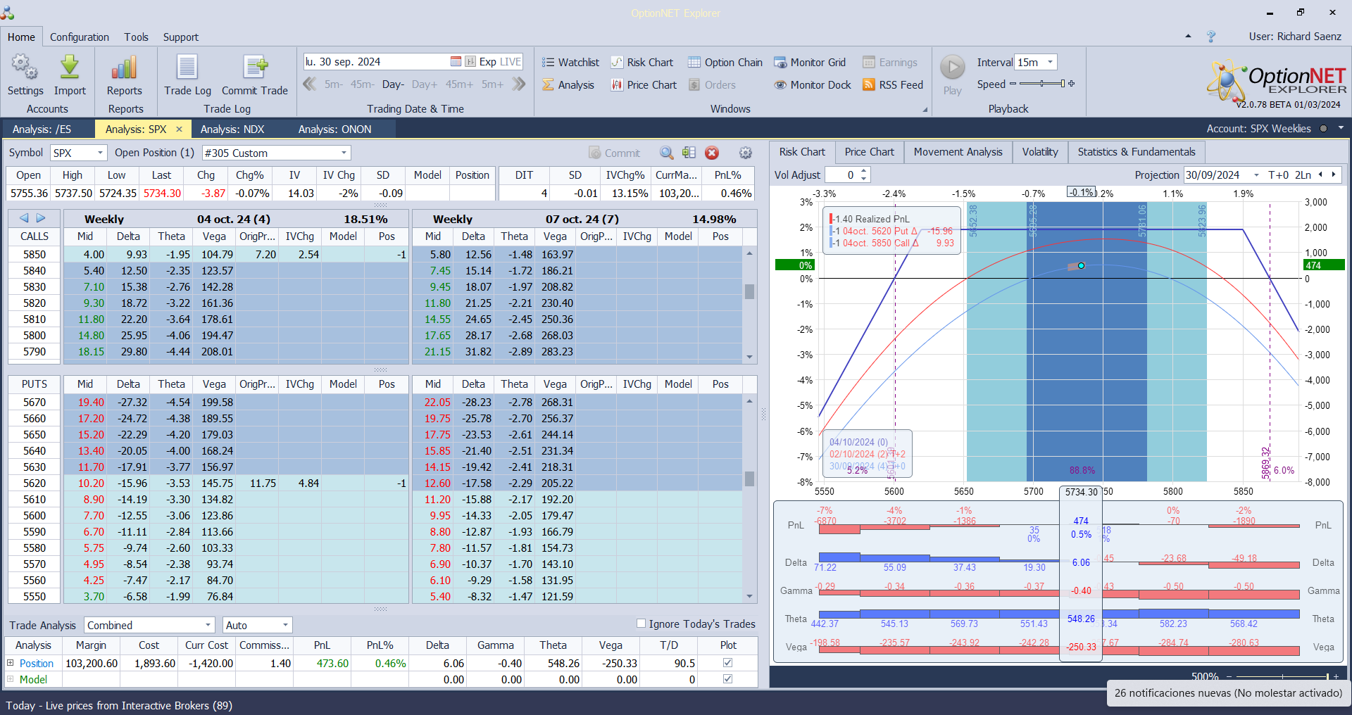
Task: Toggle Plot checkbox for Position row
Action: coord(727,663)
